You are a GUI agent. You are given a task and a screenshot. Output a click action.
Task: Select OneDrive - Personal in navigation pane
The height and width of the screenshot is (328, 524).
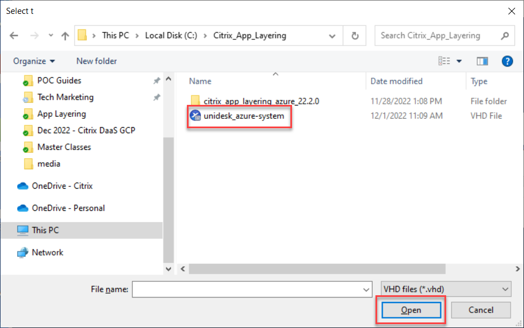(x=68, y=208)
